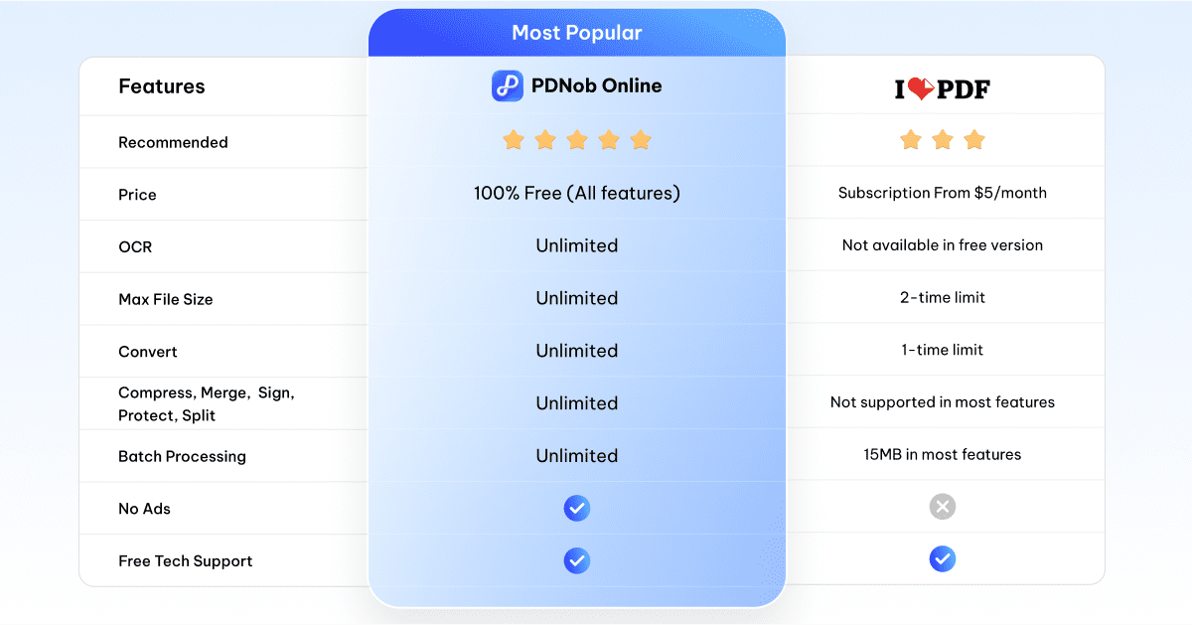Click the gray X icon for No Ads

pyautogui.click(x=943, y=508)
